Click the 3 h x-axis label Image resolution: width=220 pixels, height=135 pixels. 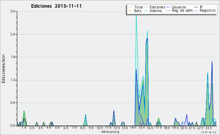tap(41, 128)
